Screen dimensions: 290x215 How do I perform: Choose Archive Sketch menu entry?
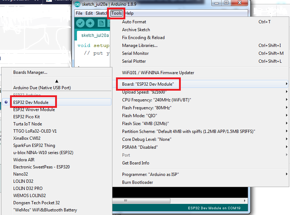point(204,30)
